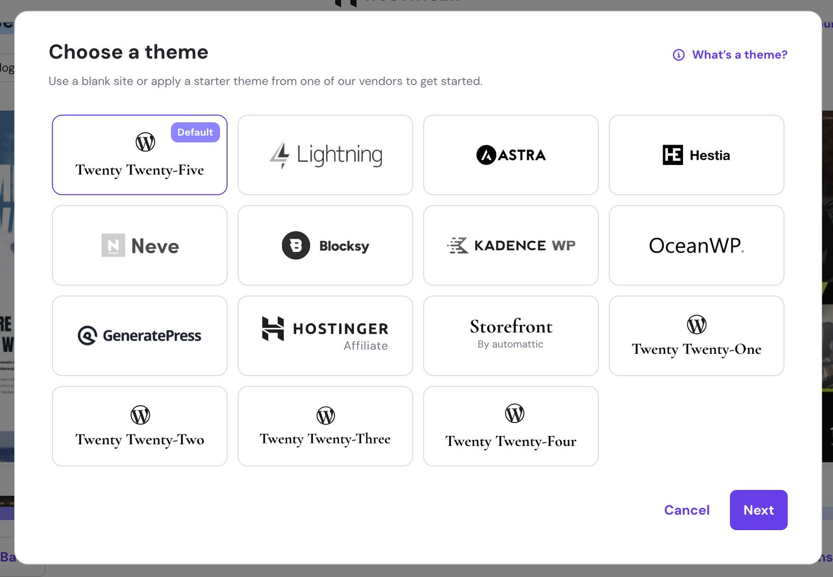This screenshot has width=833, height=577.
Task: Select the Blocksy theme icon
Action: point(325,245)
